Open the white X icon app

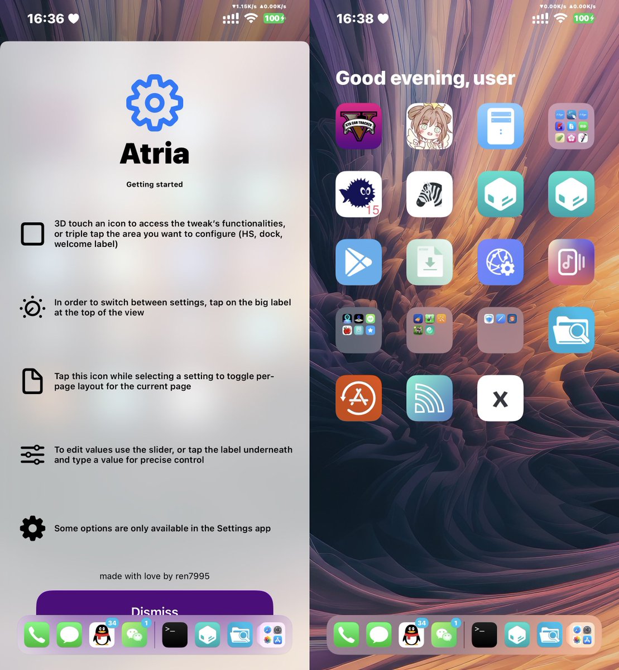click(x=500, y=398)
